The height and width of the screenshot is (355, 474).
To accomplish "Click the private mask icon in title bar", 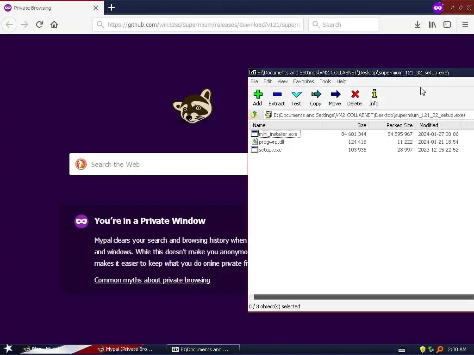I will pyautogui.click(x=438, y=7).
